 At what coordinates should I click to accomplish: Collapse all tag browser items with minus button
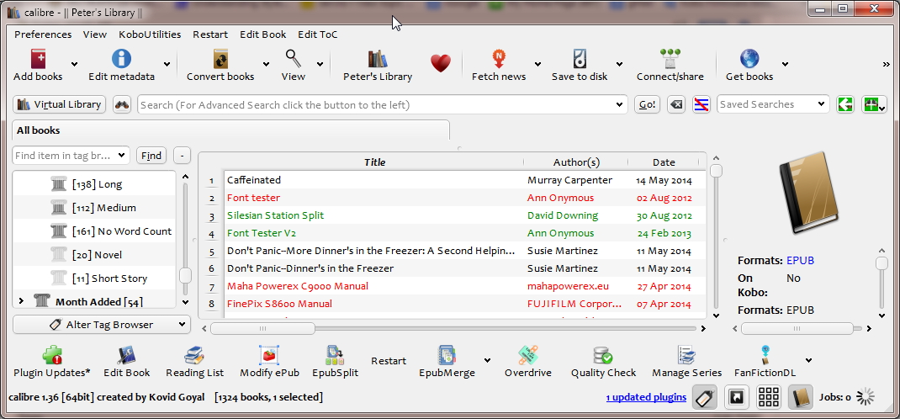(x=182, y=156)
